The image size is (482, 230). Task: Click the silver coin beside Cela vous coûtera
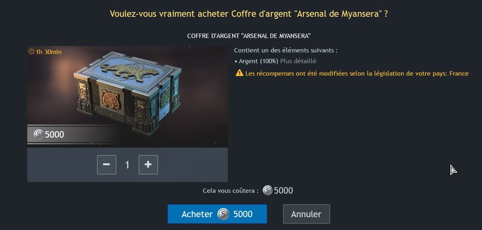[267, 190]
